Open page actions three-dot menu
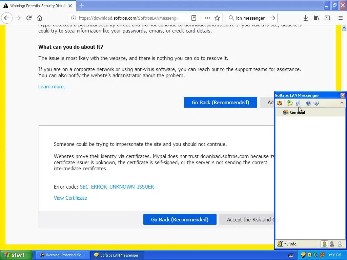 click(207, 18)
